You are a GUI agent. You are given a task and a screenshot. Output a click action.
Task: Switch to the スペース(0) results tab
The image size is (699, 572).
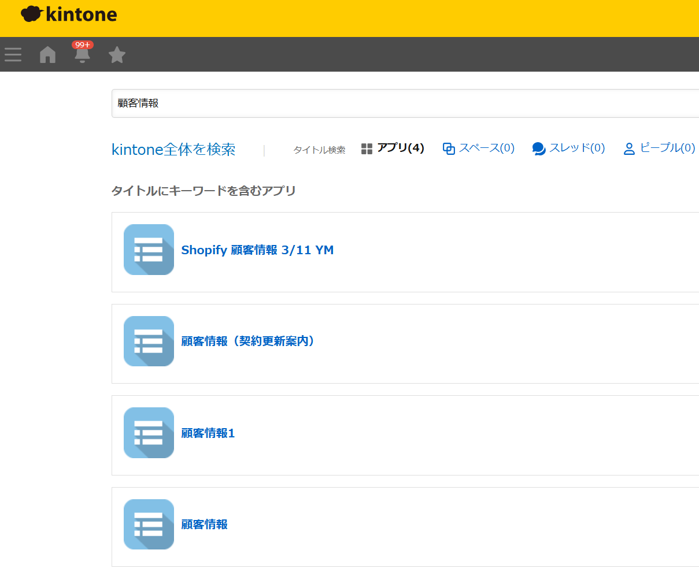pos(479,148)
